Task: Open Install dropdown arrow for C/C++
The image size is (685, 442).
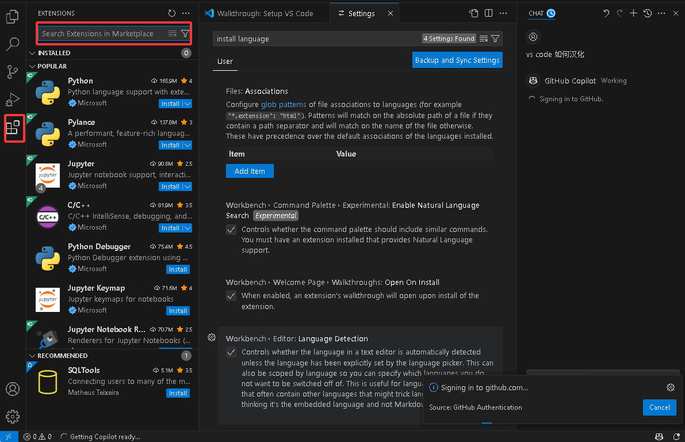Action: (x=187, y=228)
